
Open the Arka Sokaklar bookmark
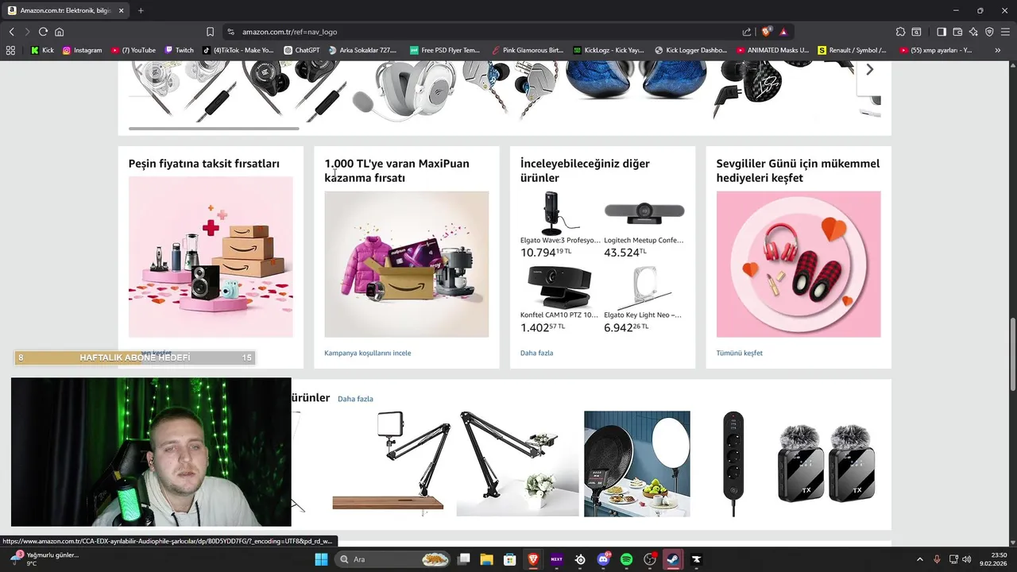tap(362, 50)
